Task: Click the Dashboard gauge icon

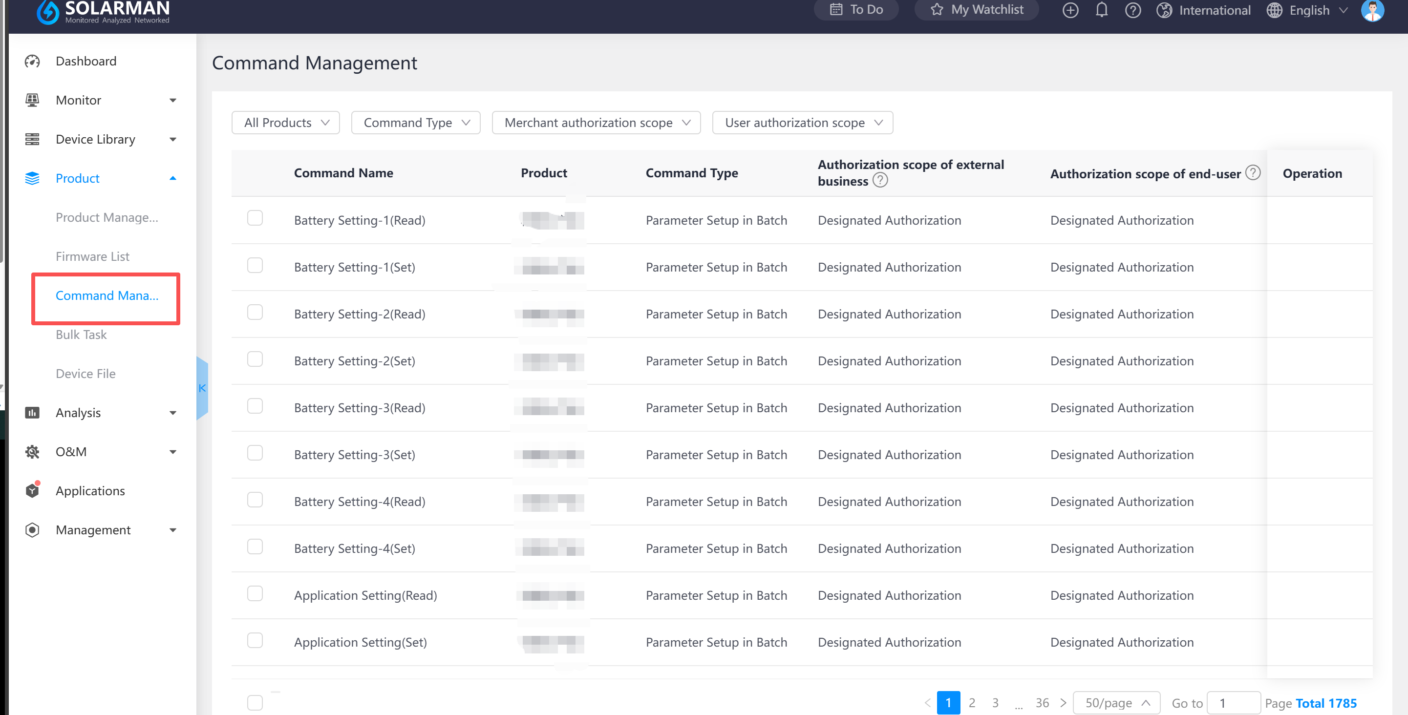Action: (32, 61)
